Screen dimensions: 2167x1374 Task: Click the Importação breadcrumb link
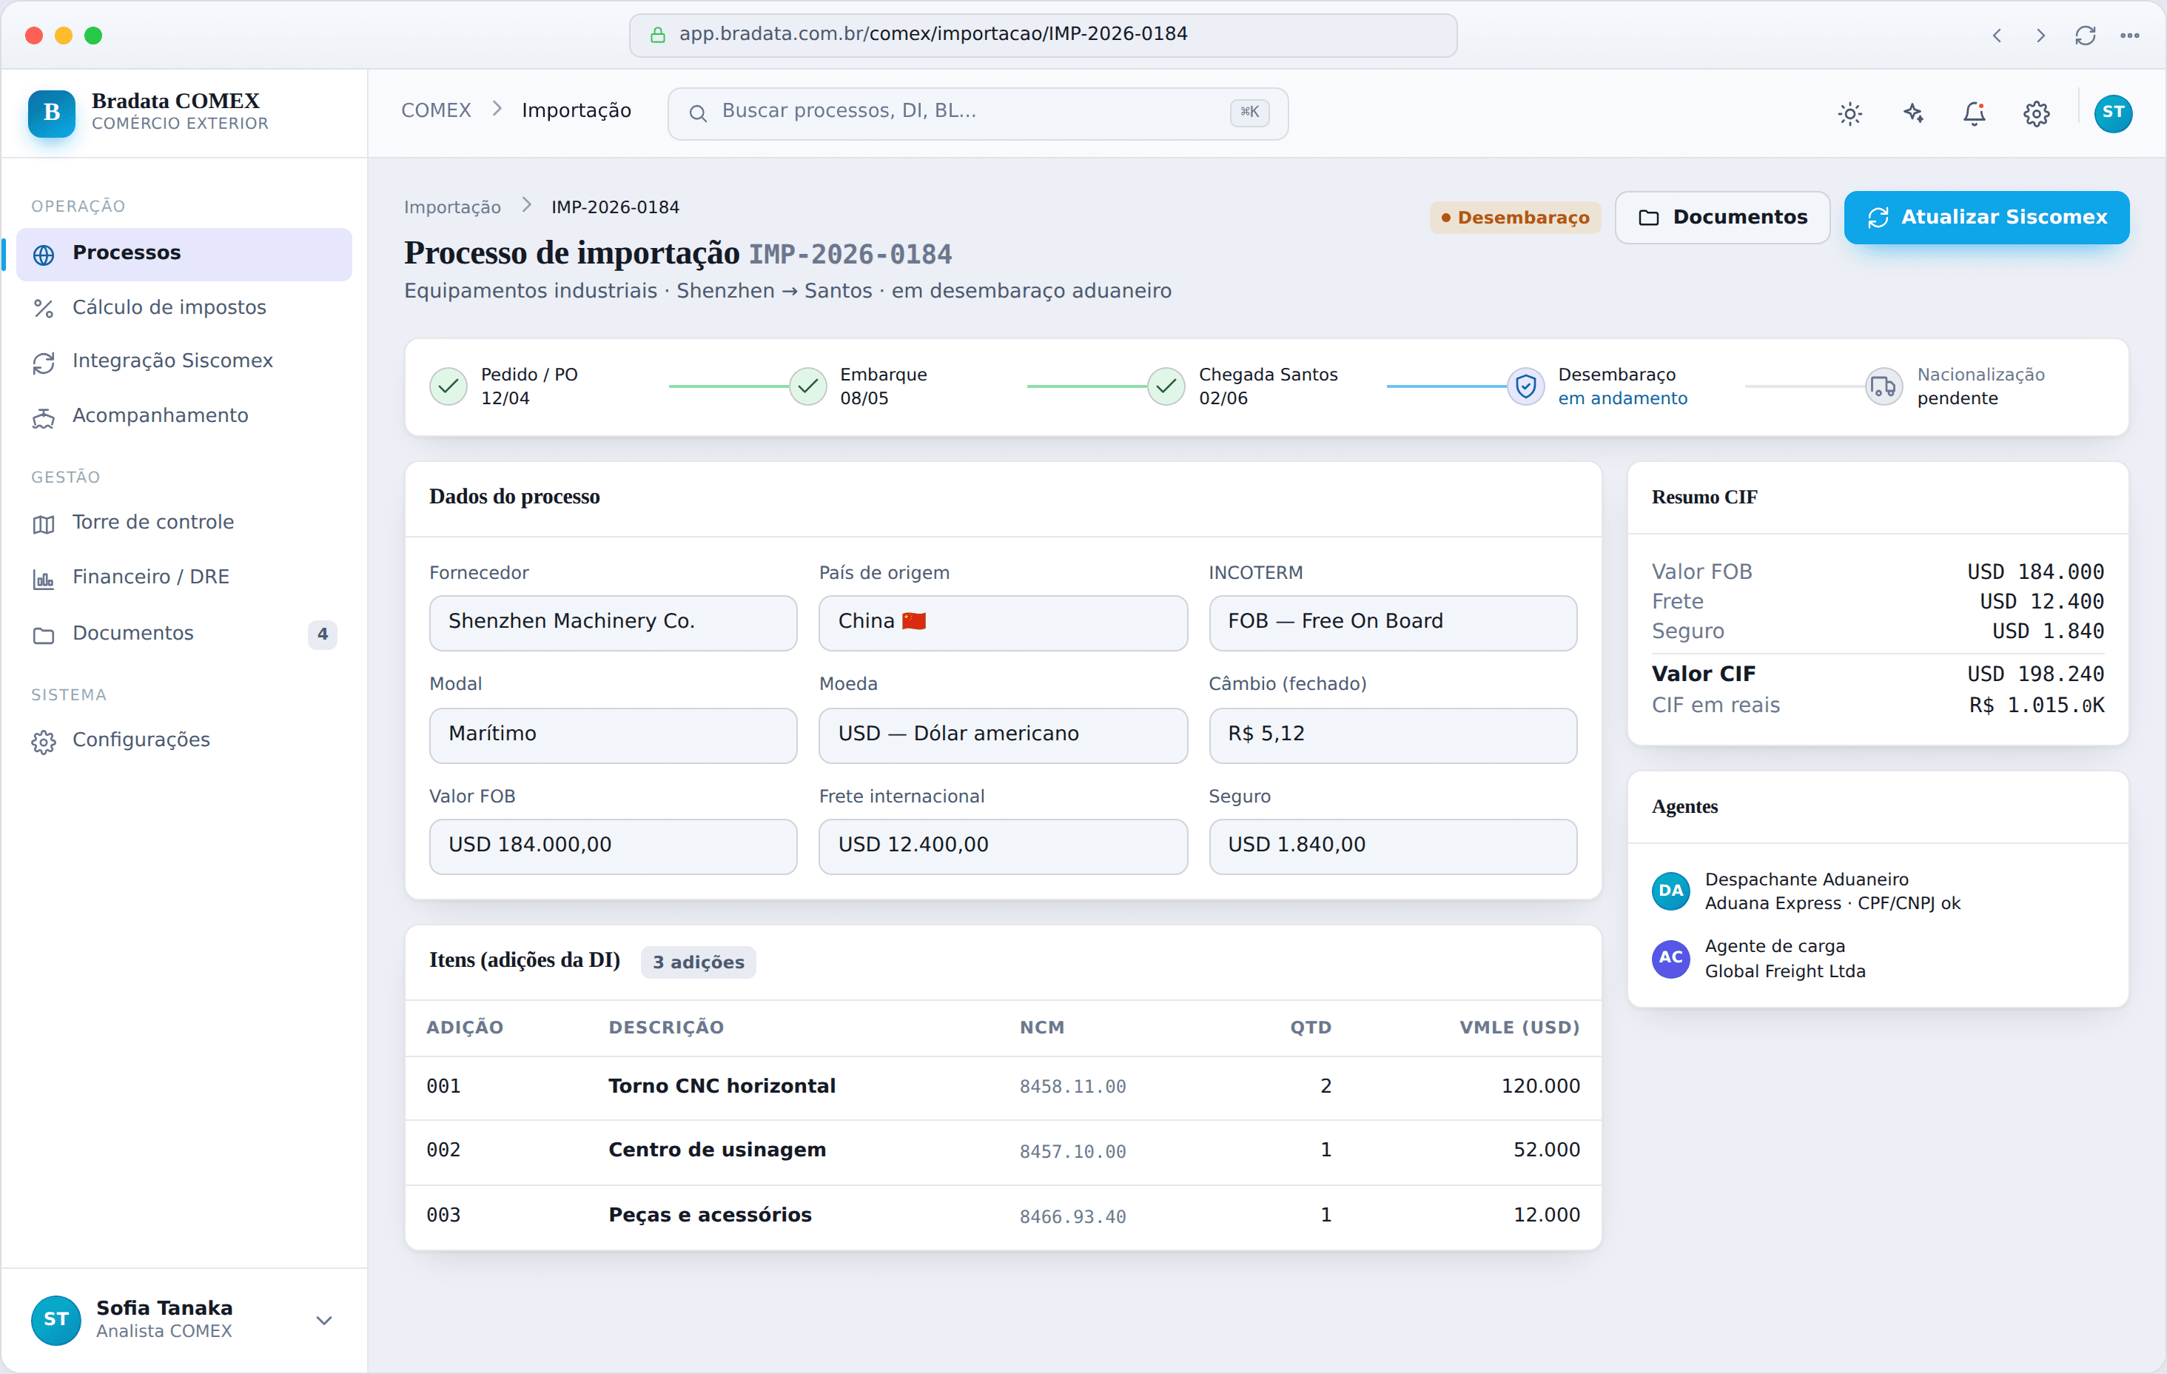(x=451, y=207)
